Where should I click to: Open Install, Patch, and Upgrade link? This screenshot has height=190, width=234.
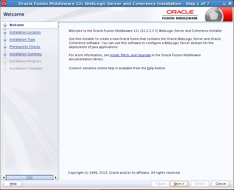pos(130,55)
